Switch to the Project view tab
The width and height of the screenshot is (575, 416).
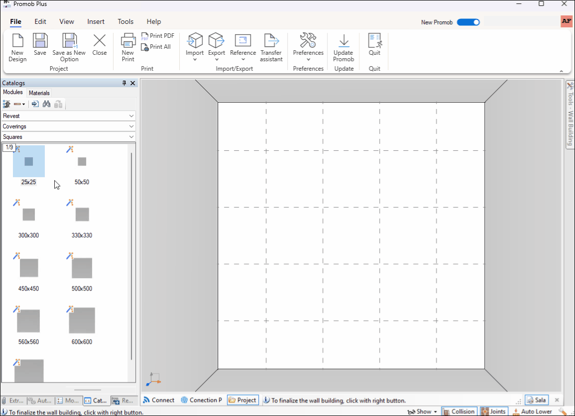[x=242, y=400]
